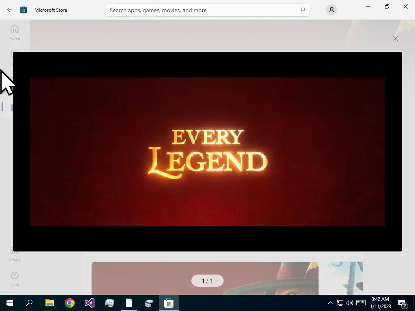This screenshot has height=311, width=415.
Task: Open the notification center icon
Action: pyautogui.click(x=402, y=303)
